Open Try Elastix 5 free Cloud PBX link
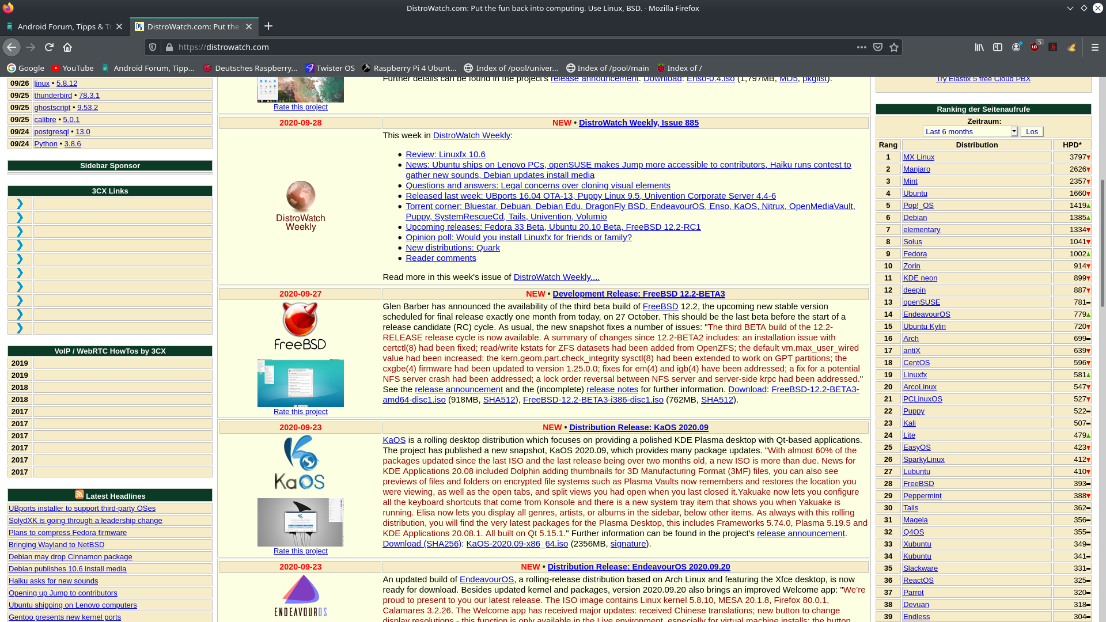Screen dimensions: 1106x622 [x=983, y=79]
